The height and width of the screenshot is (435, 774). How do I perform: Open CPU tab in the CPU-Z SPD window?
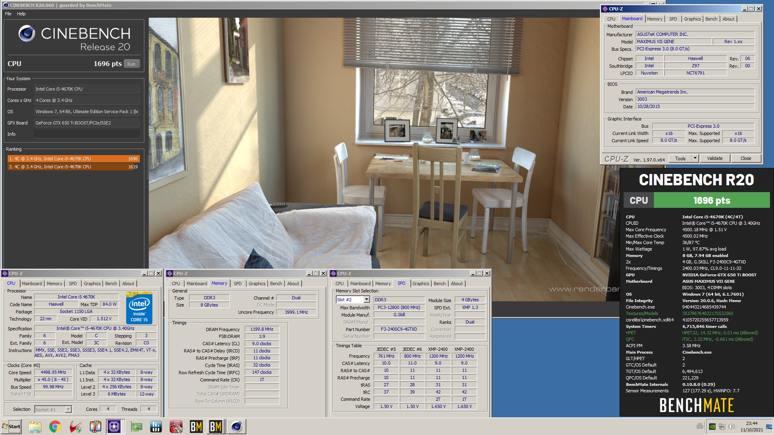click(339, 284)
